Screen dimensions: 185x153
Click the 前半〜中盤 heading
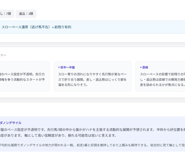(68, 67)
